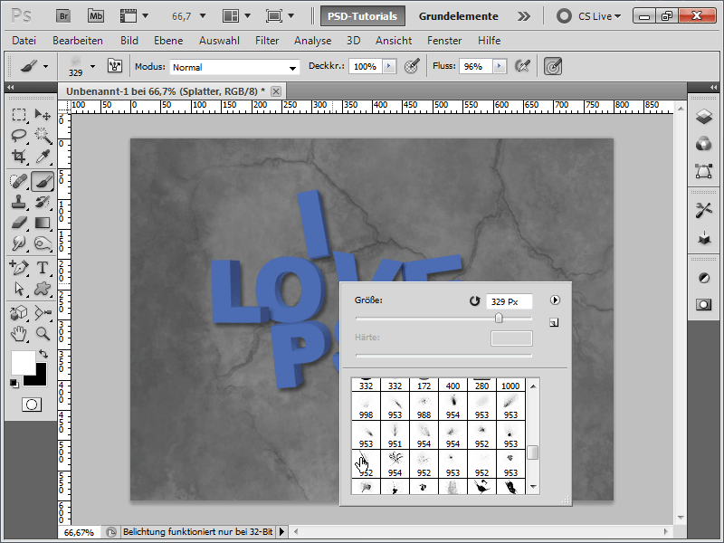The image size is (724, 543).
Task: Select the 3D Camera tool
Action: [x=43, y=313]
